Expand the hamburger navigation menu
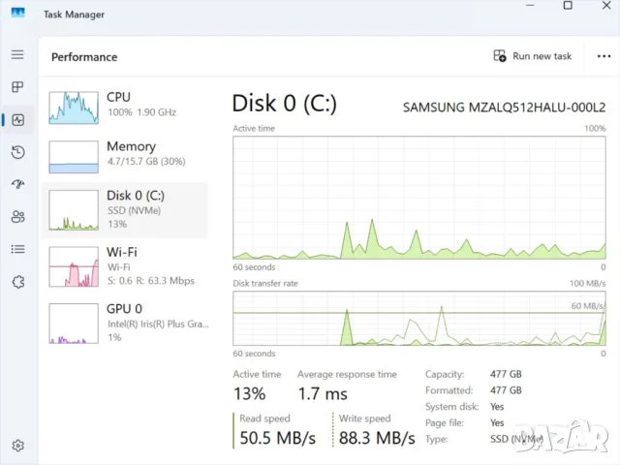The image size is (620, 465). 17,55
